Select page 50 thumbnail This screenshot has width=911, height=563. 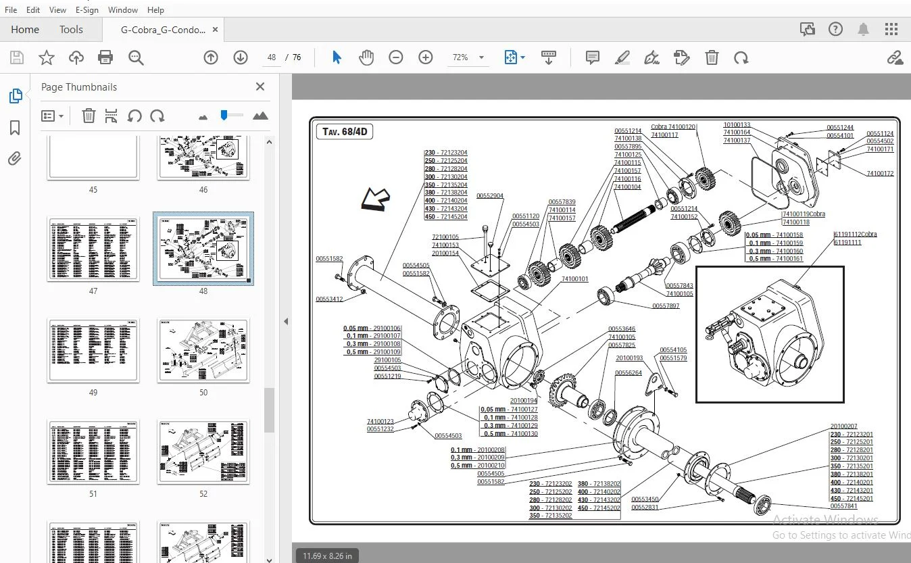pos(203,350)
